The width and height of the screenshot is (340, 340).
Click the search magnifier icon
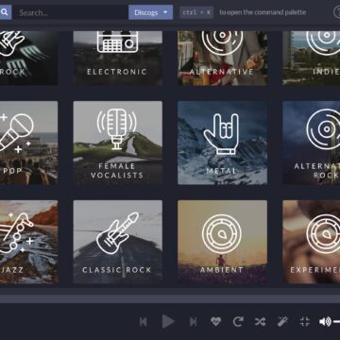pos(5,12)
